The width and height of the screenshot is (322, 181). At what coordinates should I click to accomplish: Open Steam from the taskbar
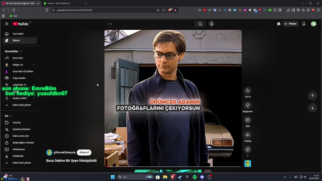pos(180,177)
